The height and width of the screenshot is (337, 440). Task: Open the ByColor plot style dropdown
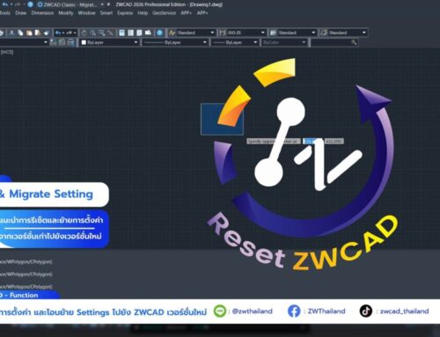coord(304,42)
